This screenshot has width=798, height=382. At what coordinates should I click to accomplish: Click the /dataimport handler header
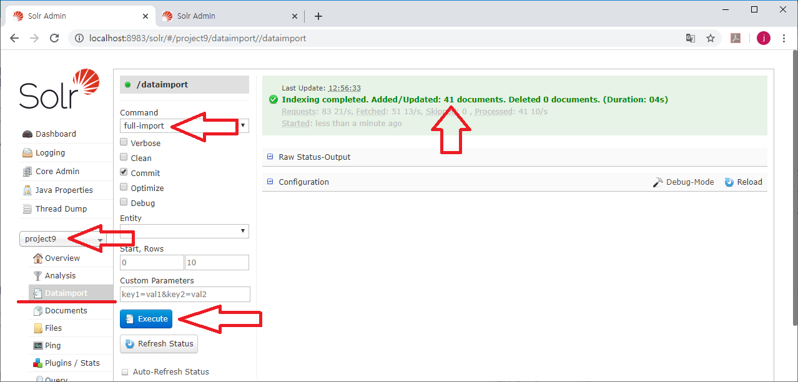click(x=185, y=84)
